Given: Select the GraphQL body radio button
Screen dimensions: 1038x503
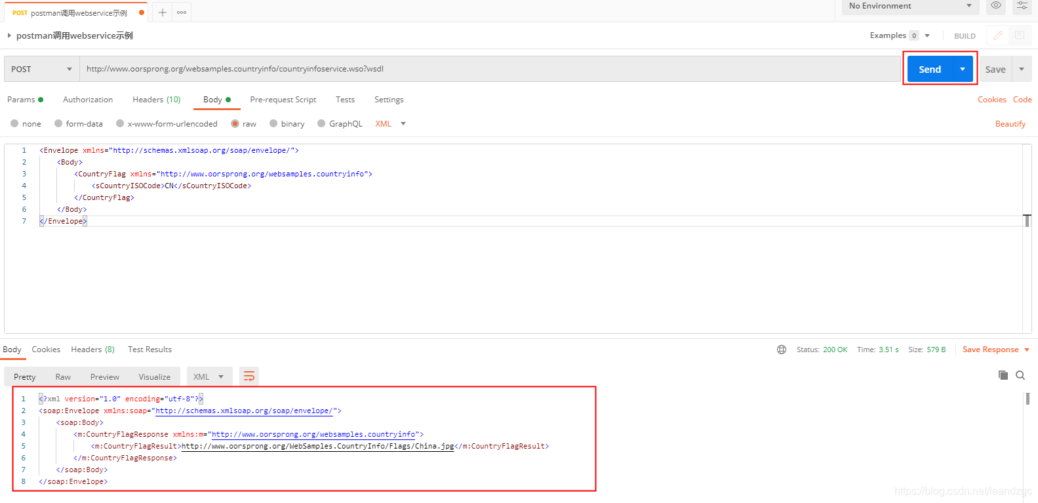Looking at the screenshot, I should (321, 123).
